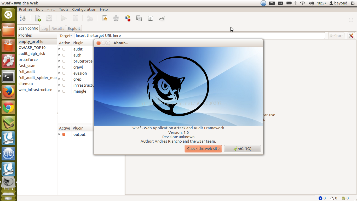Enable the auth plugin checkbox
Viewport: 357px width, 201px height.
click(64, 55)
